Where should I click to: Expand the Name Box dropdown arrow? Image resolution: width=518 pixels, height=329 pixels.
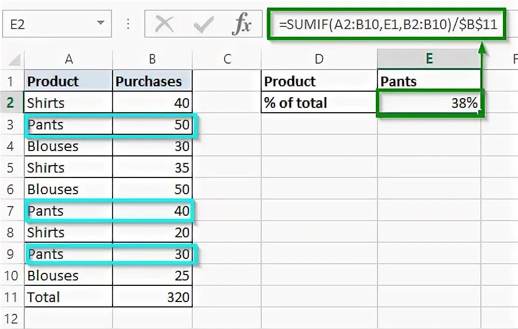point(101,24)
